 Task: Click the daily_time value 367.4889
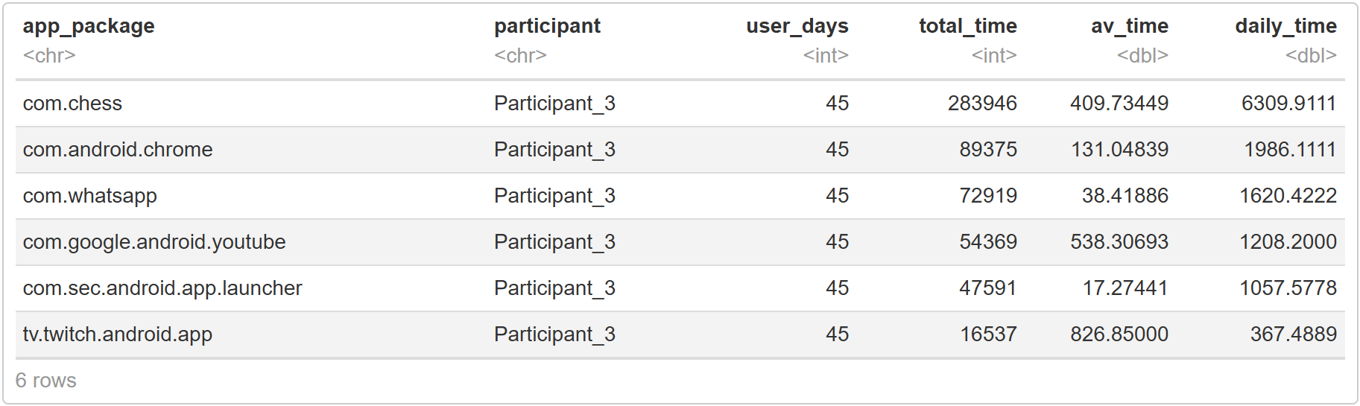click(x=1293, y=334)
